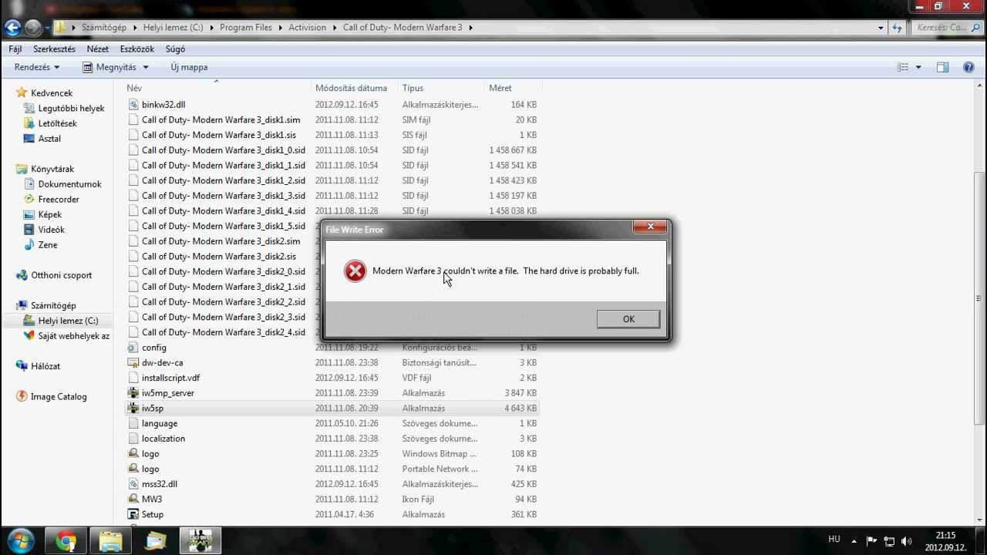Image resolution: width=987 pixels, height=555 pixels.
Task: Open Windows Explorer from taskbar
Action: [x=111, y=541]
